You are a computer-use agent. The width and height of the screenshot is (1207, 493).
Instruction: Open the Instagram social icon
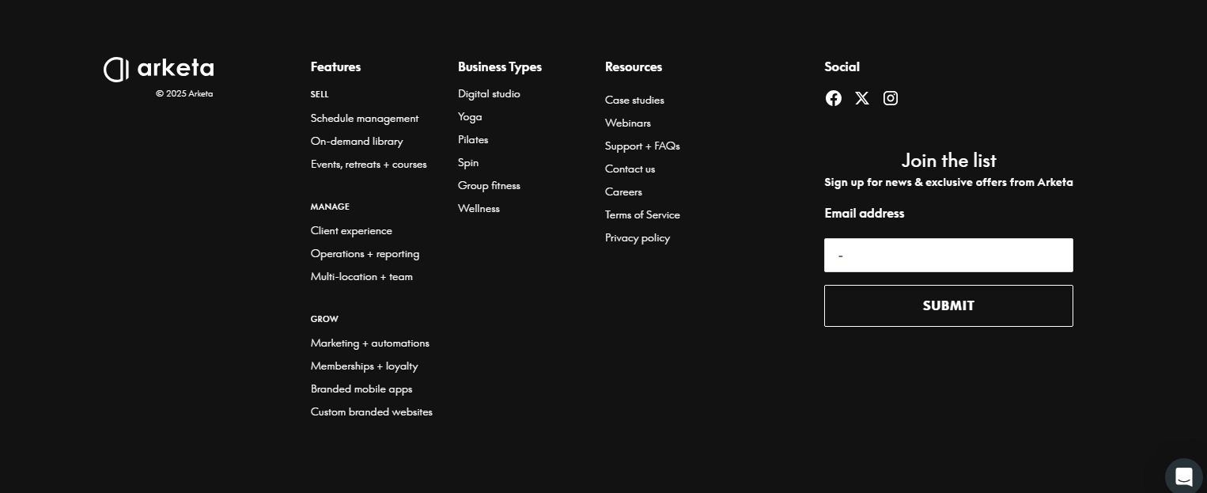click(x=891, y=98)
